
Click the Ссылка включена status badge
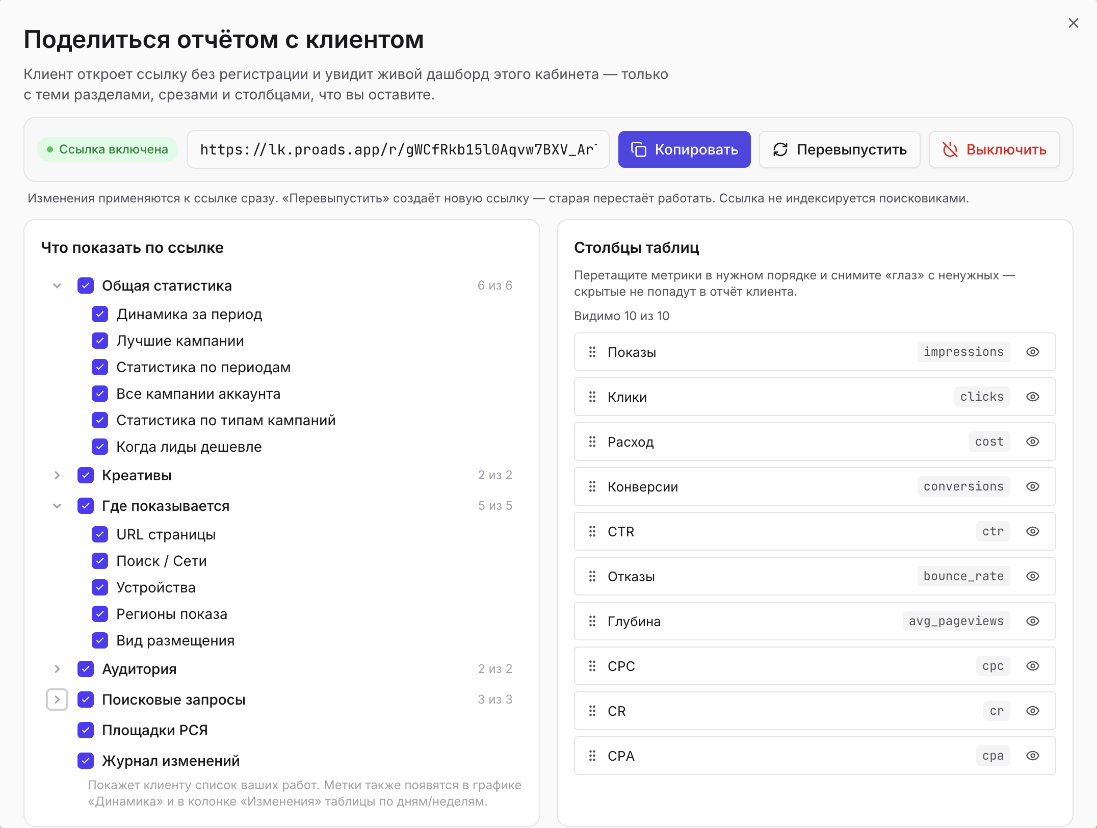click(x=108, y=149)
